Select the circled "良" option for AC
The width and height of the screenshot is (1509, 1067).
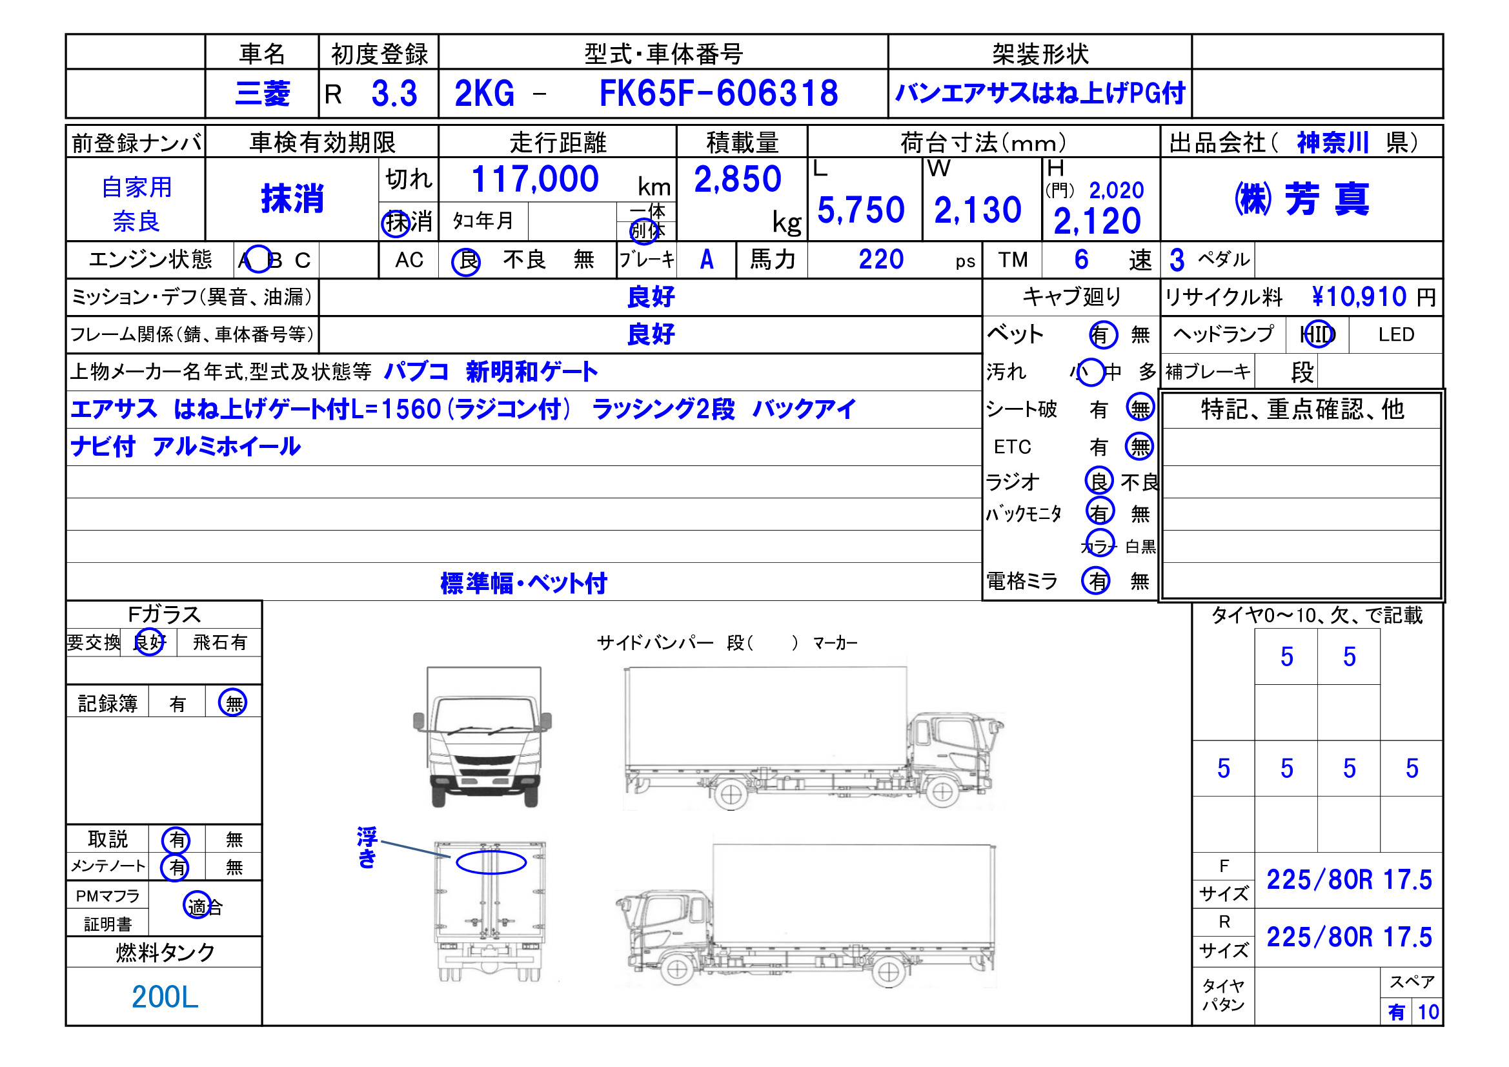[x=466, y=261]
